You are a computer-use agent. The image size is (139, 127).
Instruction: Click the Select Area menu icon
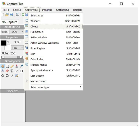(x=27, y=15)
